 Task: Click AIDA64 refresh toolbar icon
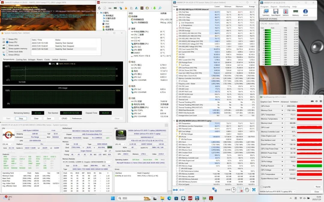99,8
